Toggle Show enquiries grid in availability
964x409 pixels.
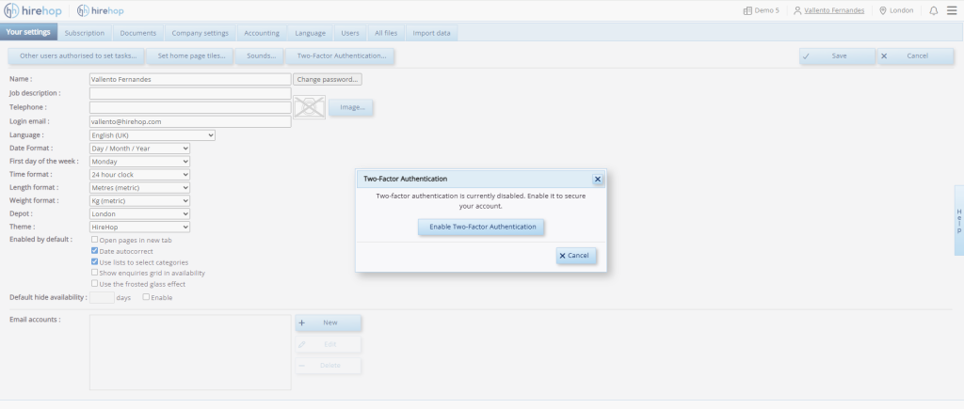tap(95, 272)
